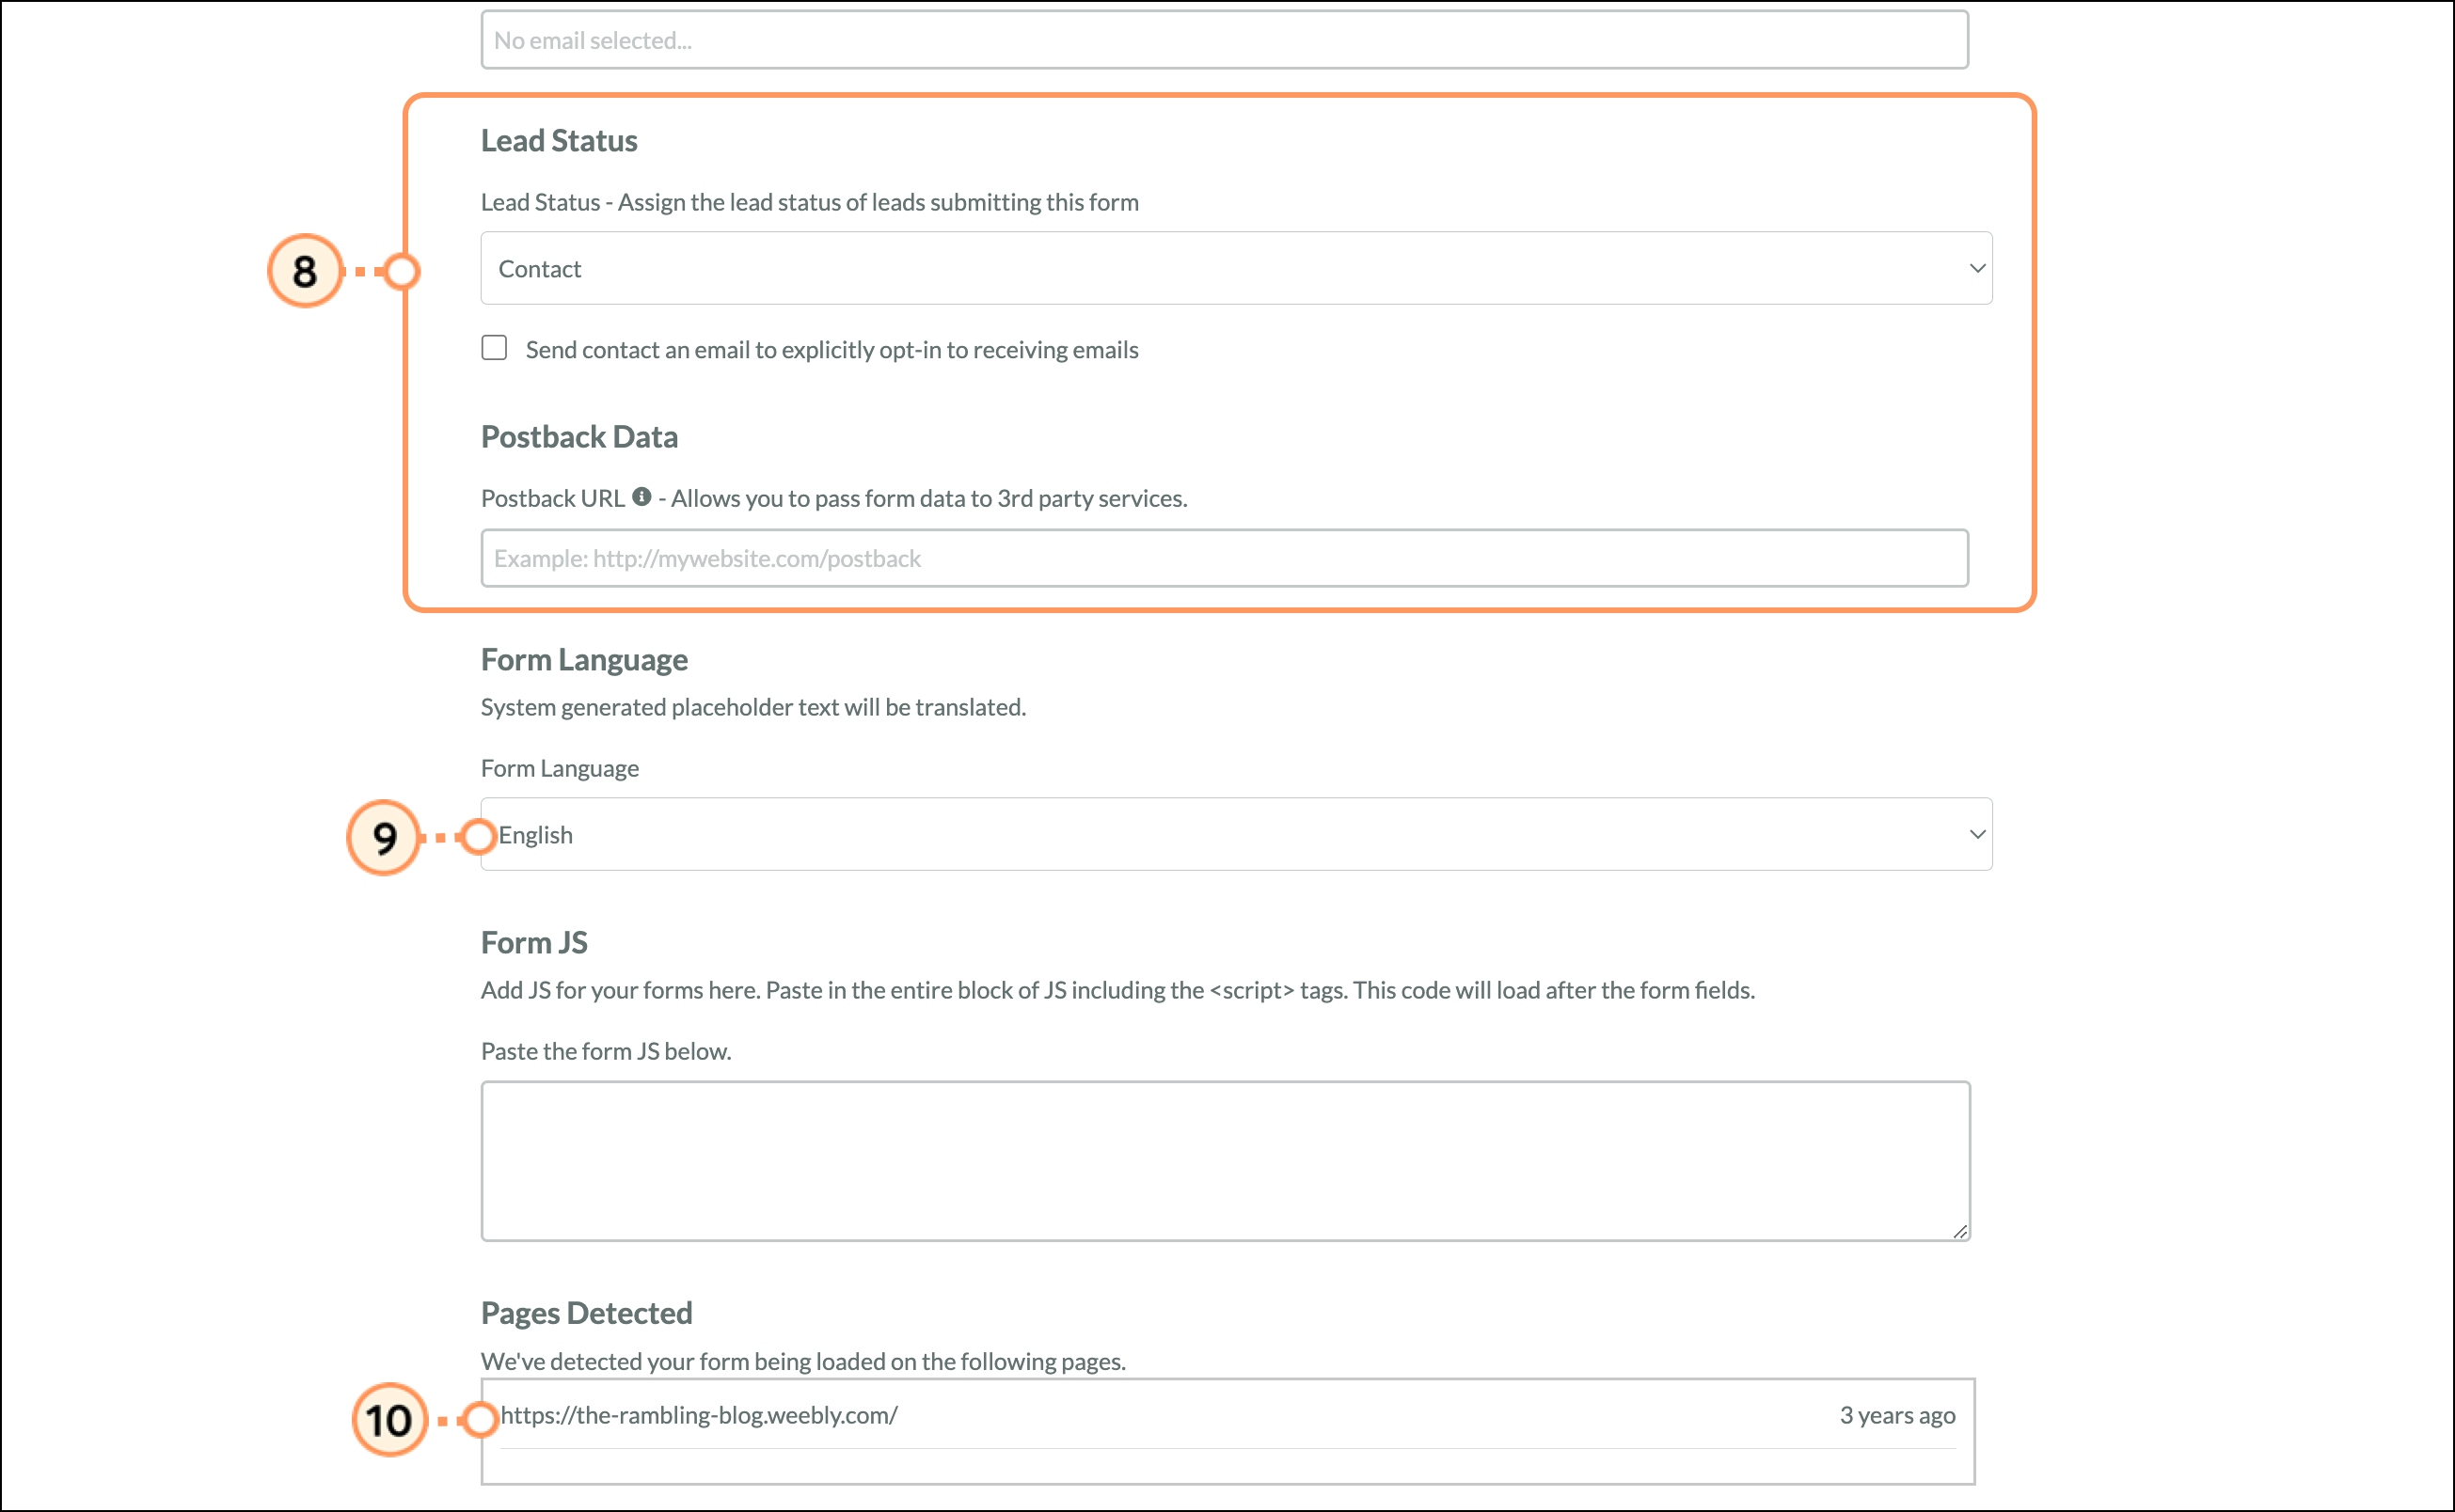Click the small circle marker beside English
The width and height of the screenshot is (2455, 1512).
coord(479,836)
